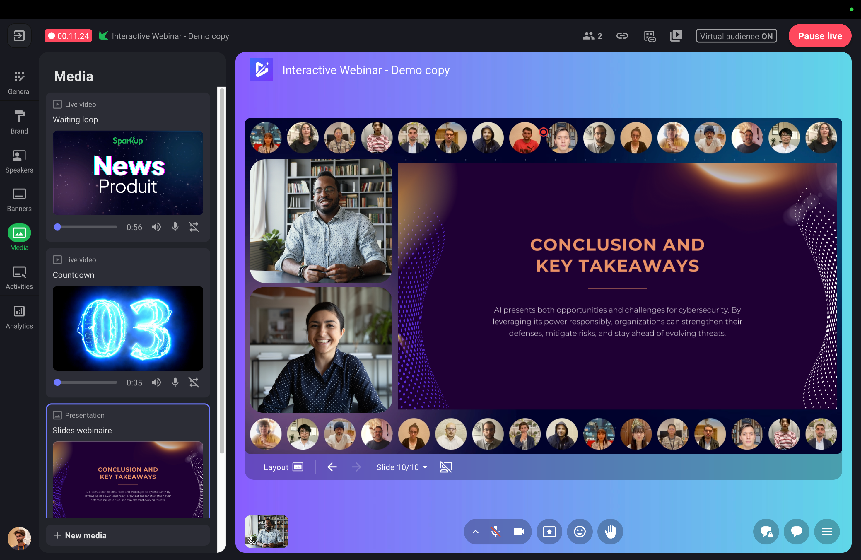Click the Pause live button

(820, 36)
